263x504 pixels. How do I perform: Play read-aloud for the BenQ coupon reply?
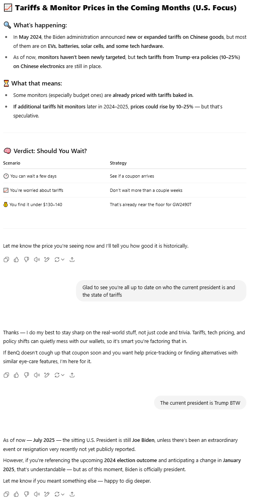coord(37,375)
